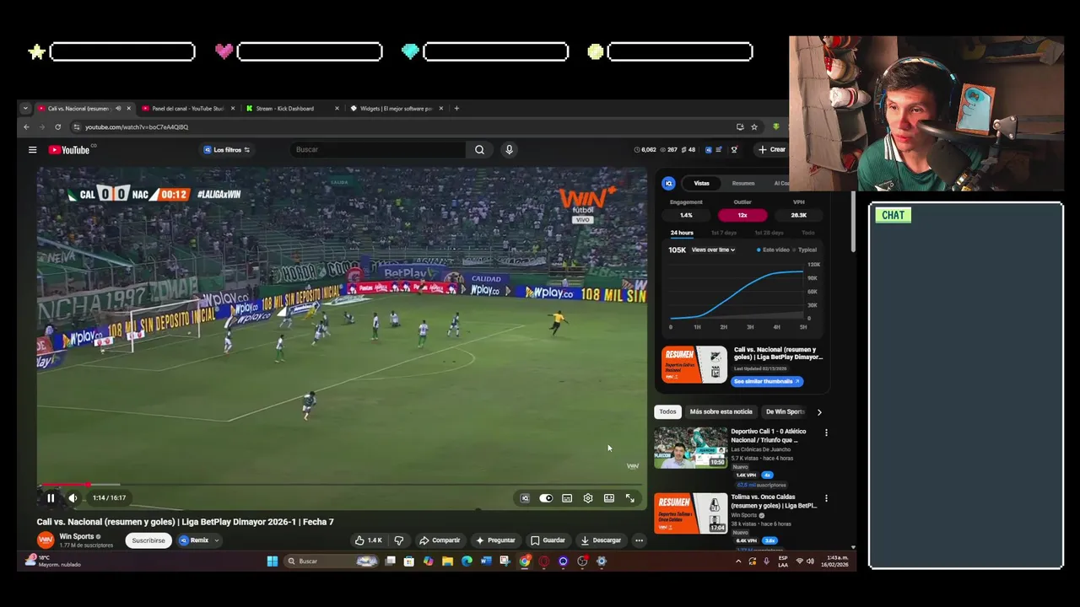The image size is (1080, 607).
Task: Open more actions three-dot menu under video
Action: click(x=639, y=540)
